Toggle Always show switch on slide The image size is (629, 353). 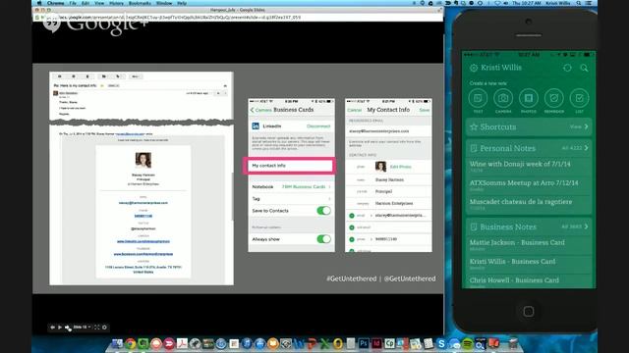(x=323, y=239)
